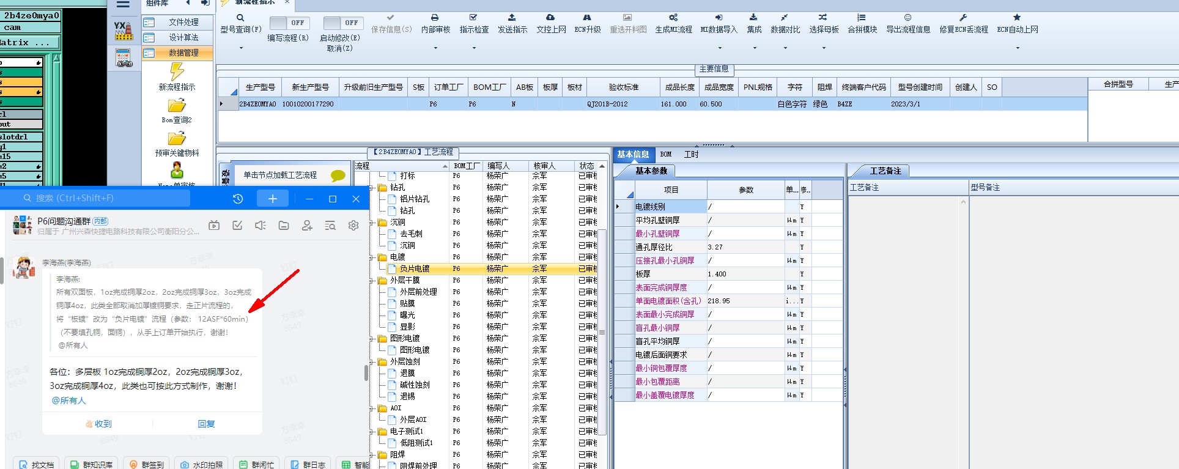Viewport: 1179px width, 469px height.
Task: Open the 文件处理 panel section
Action: click(178, 22)
